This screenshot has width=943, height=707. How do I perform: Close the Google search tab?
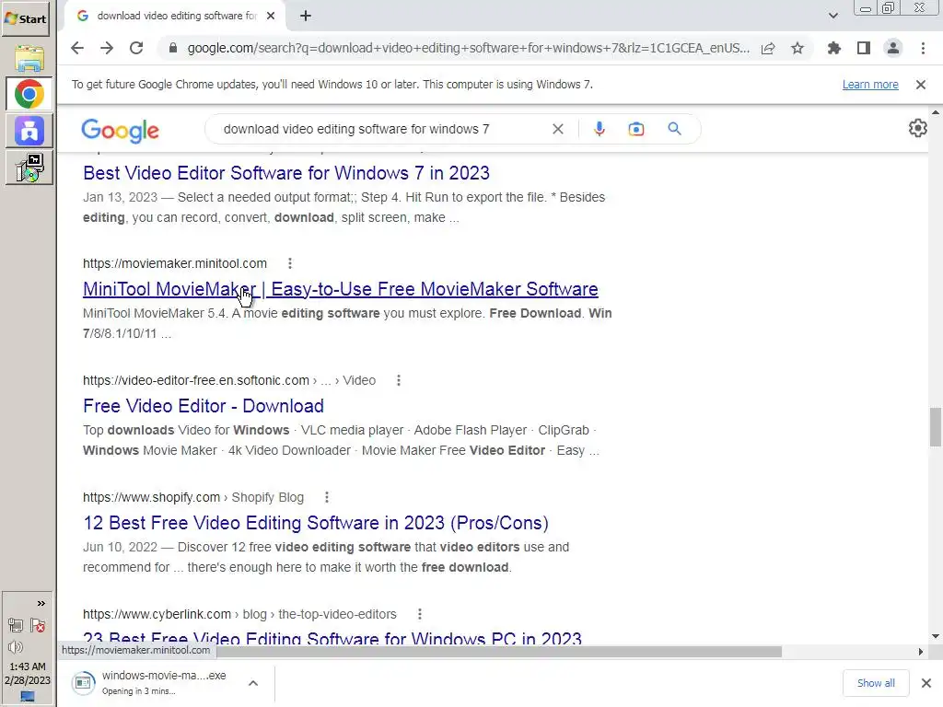(x=271, y=16)
